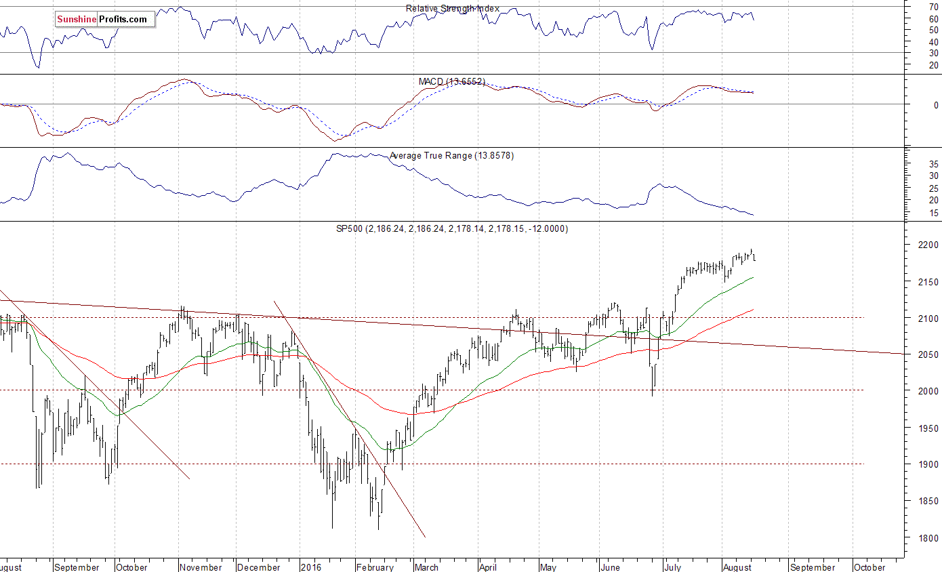Select the July month label
942x572 pixels.
(x=672, y=567)
